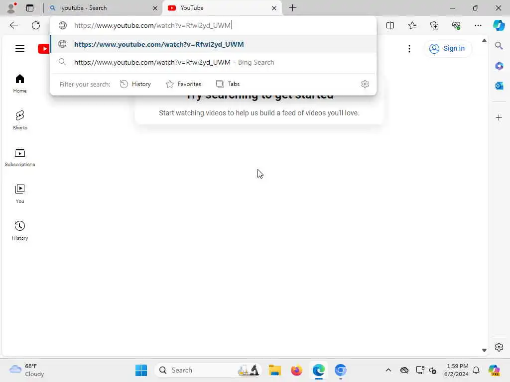Viewport: 510px width, 382px height.
Task: Open the Copilot icon in toolbar
Action: [x=499, y=25]
